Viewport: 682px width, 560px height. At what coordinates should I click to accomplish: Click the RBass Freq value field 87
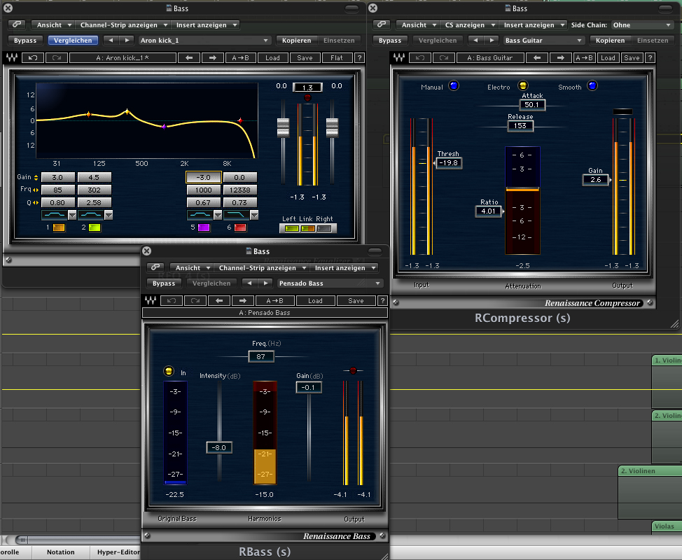(x=261, y=356)
